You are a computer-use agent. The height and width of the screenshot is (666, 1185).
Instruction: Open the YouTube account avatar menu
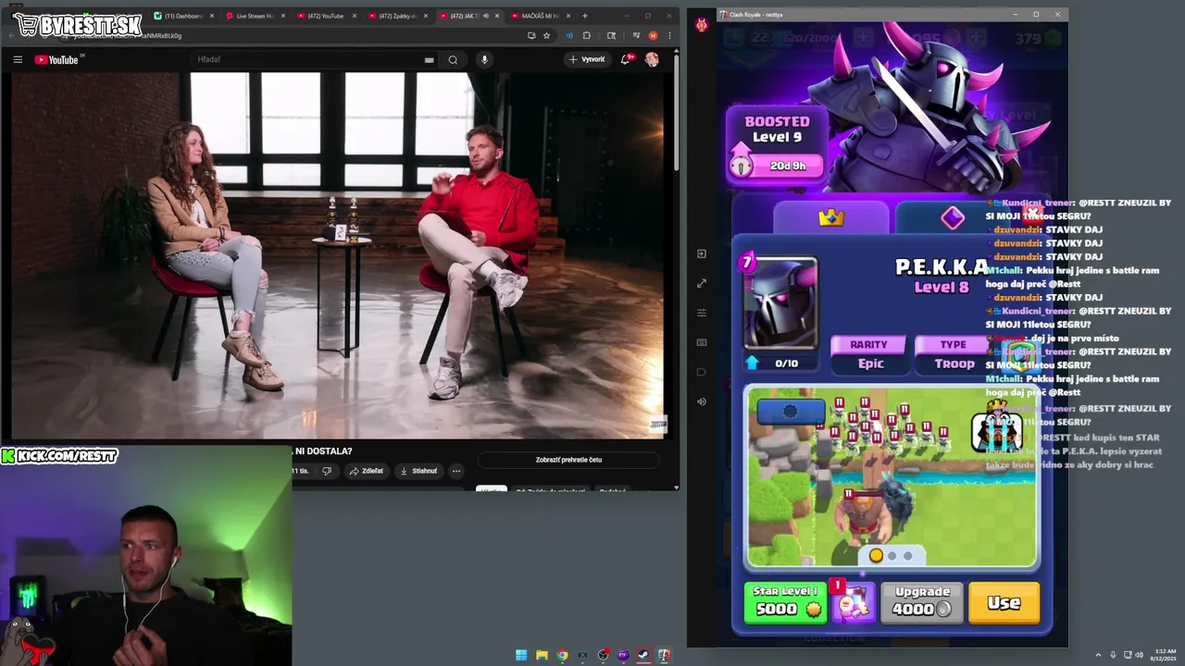click(652, 59)
